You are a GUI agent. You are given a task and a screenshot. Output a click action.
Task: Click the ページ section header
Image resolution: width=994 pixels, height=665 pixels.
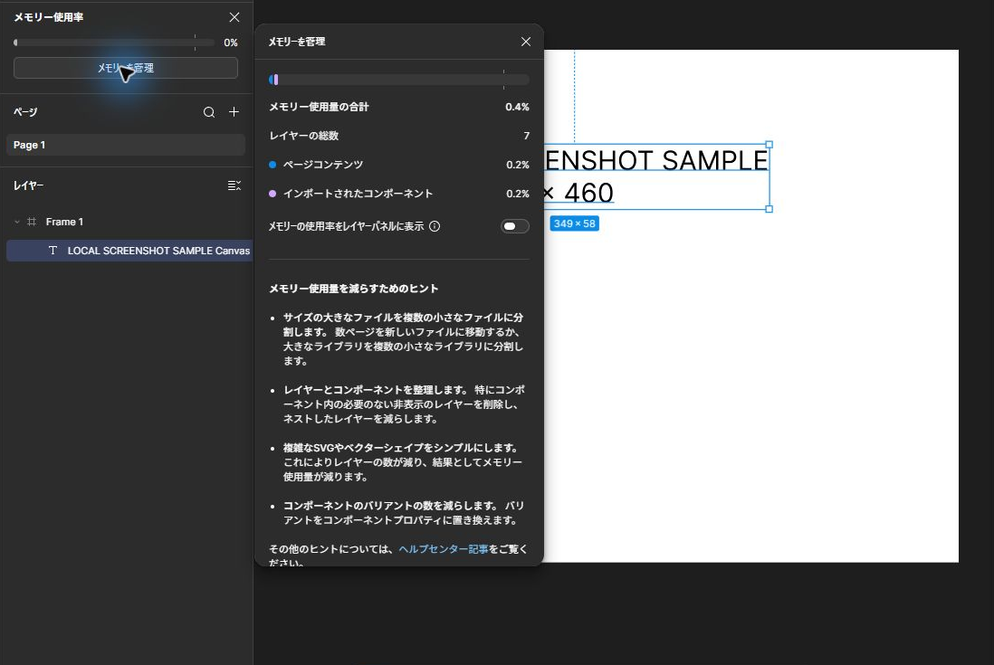[x=25, y=112]
